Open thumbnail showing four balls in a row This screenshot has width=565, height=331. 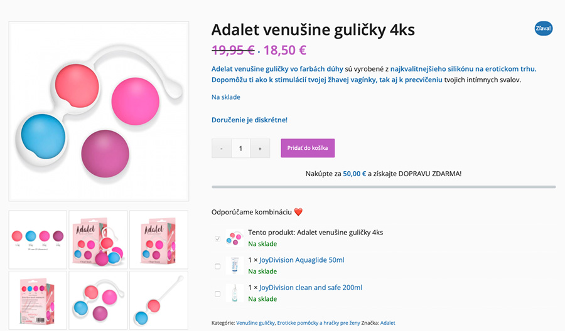click(38, 239)
